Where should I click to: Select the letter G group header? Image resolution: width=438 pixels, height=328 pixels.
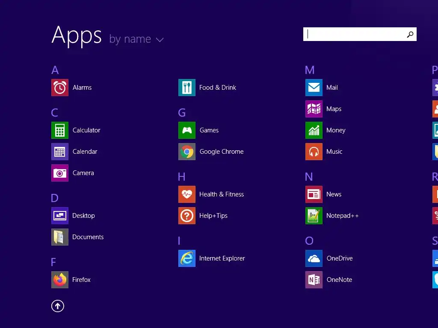pyautogui.click(x=182, y=113)
